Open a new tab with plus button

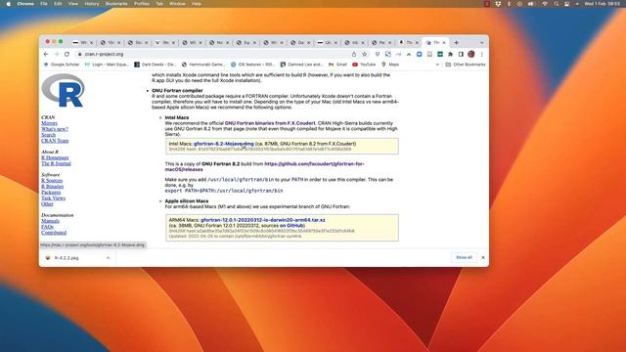[x=456, y=43]
